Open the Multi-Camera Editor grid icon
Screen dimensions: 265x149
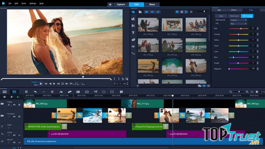click(87, 92)
